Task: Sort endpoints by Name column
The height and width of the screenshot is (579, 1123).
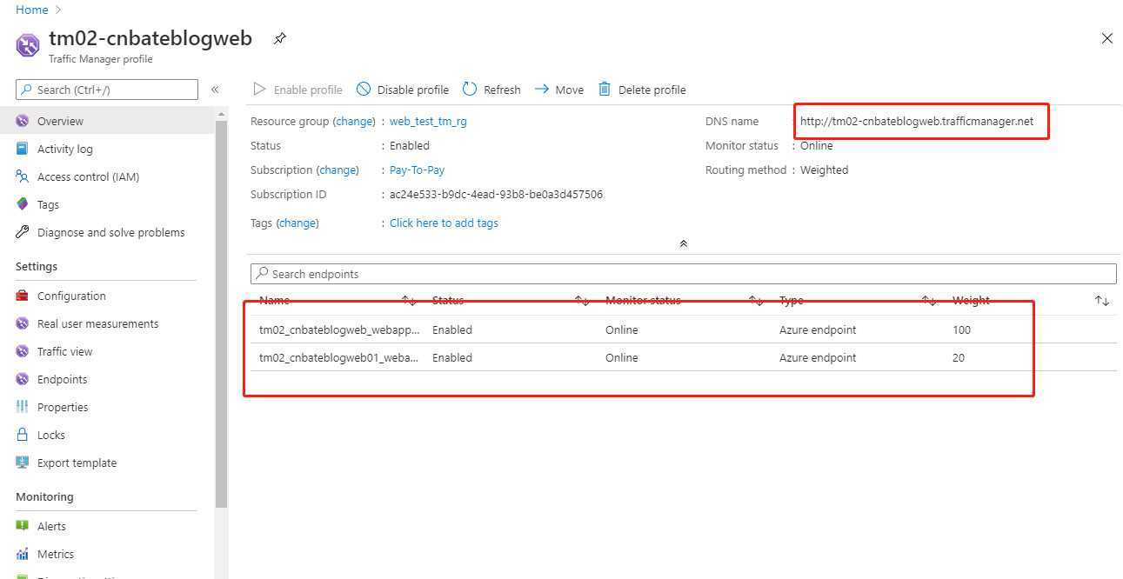Action: tap(409, 301)
